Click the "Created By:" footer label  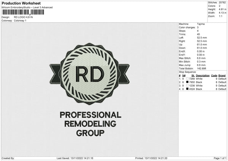click(8, 158)
